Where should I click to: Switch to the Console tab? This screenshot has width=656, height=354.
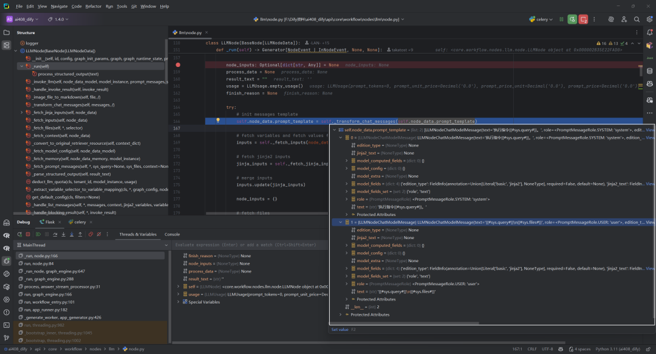tap(172, 234)
